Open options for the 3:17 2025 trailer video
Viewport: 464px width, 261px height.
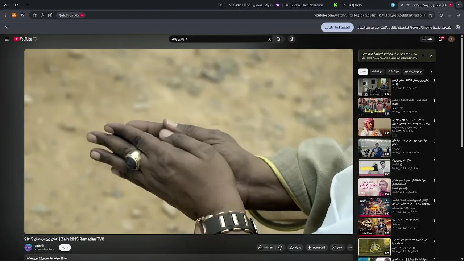(434, 200)
